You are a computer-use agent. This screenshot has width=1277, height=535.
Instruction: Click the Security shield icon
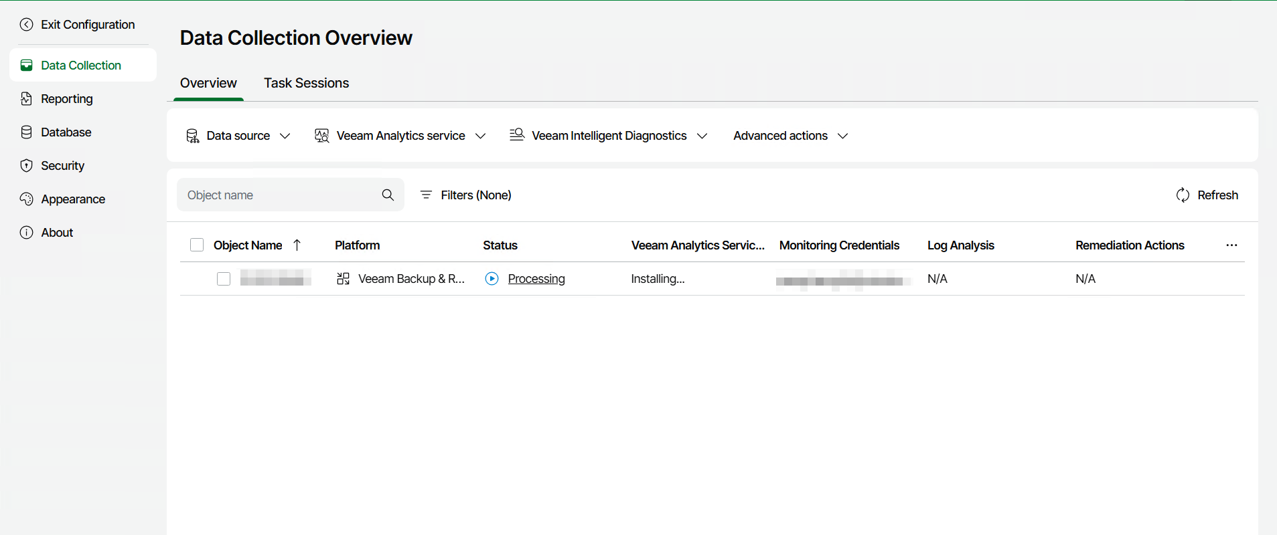click(x=26, y=165)
